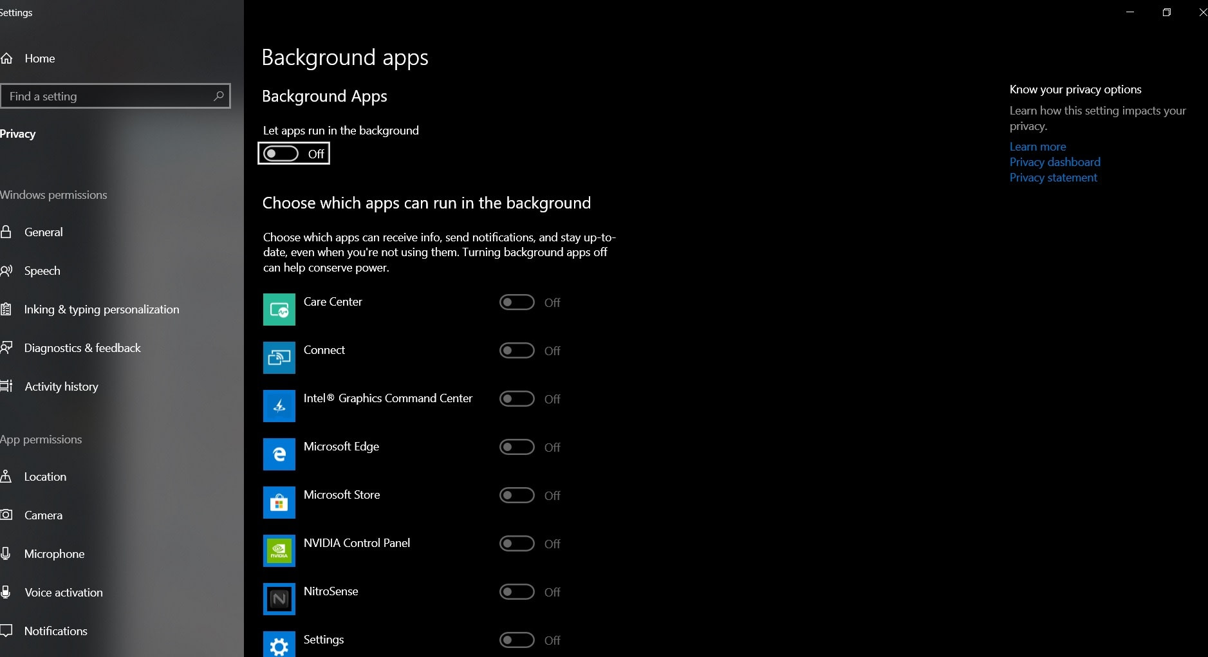Click the Microsoft Edge app name
This screenshot has height=657, width=1208.
(x=341, y=447)
